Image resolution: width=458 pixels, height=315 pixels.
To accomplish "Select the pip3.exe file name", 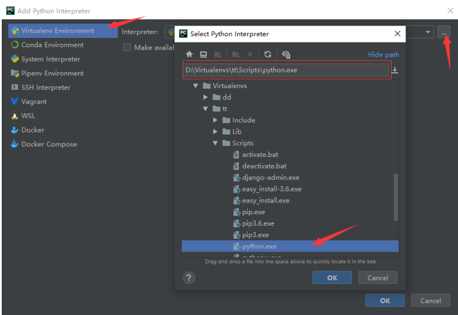I will pyautogui.click(x=255, y=235).
